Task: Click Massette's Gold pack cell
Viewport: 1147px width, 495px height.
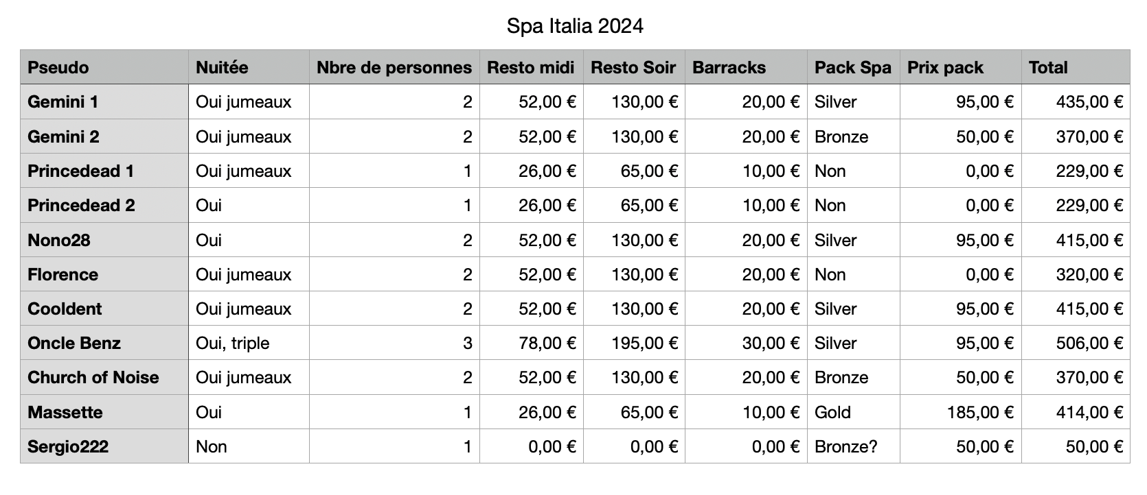Action: [832, 412]
